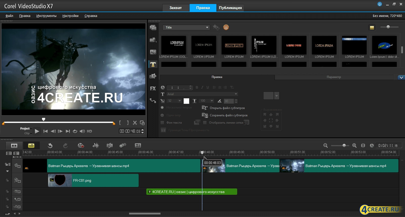The height and width of the screenshot is (217, 405).
Task: Click the Redo arrow
Action: pyautogui.click(x=65, y=146)
